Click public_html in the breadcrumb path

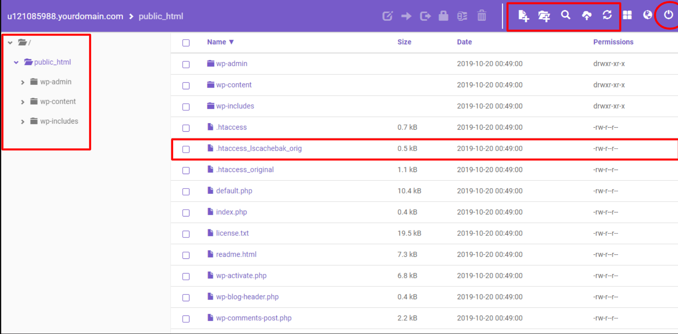click(x=161, y=17)
